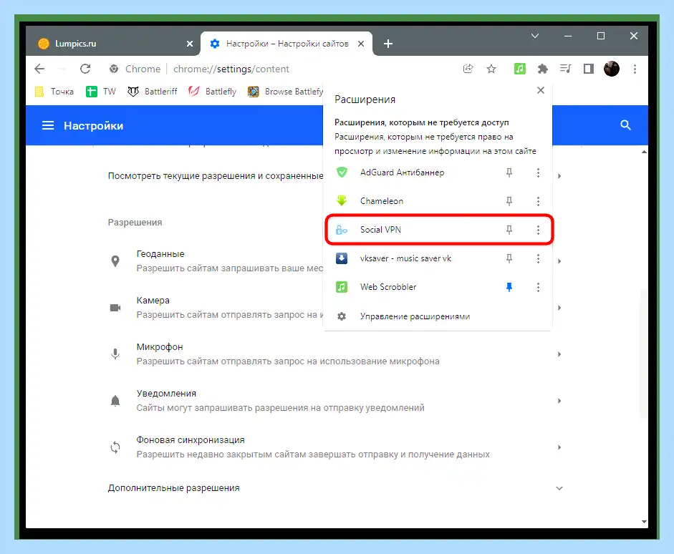Screen dimensions: 674x554
Task: Click the Камера camera icon
Action: [x=115, y=308]
